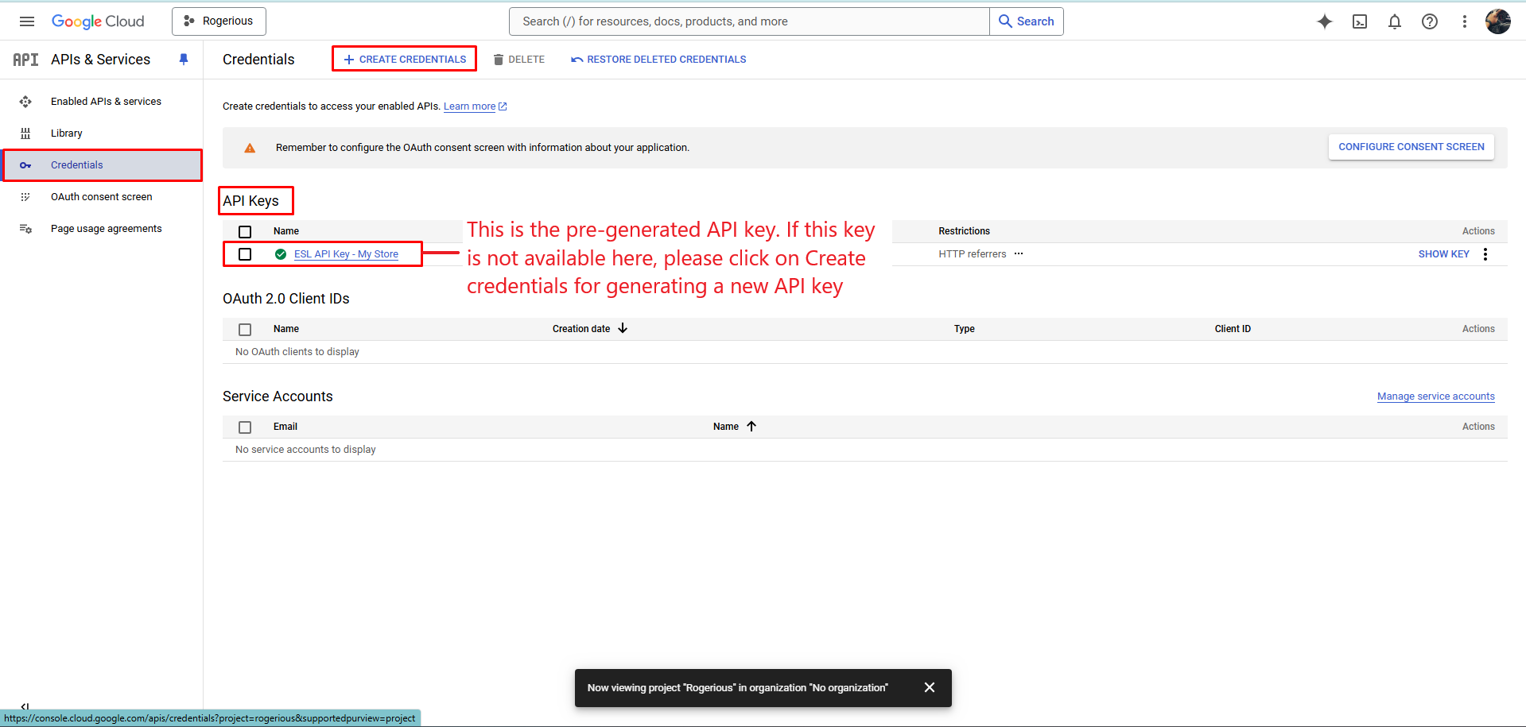Dismiss the project notification toast

pos(929,687)
